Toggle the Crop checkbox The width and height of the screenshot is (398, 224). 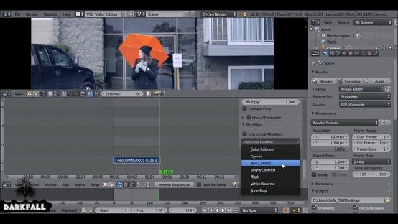point(335,175)
